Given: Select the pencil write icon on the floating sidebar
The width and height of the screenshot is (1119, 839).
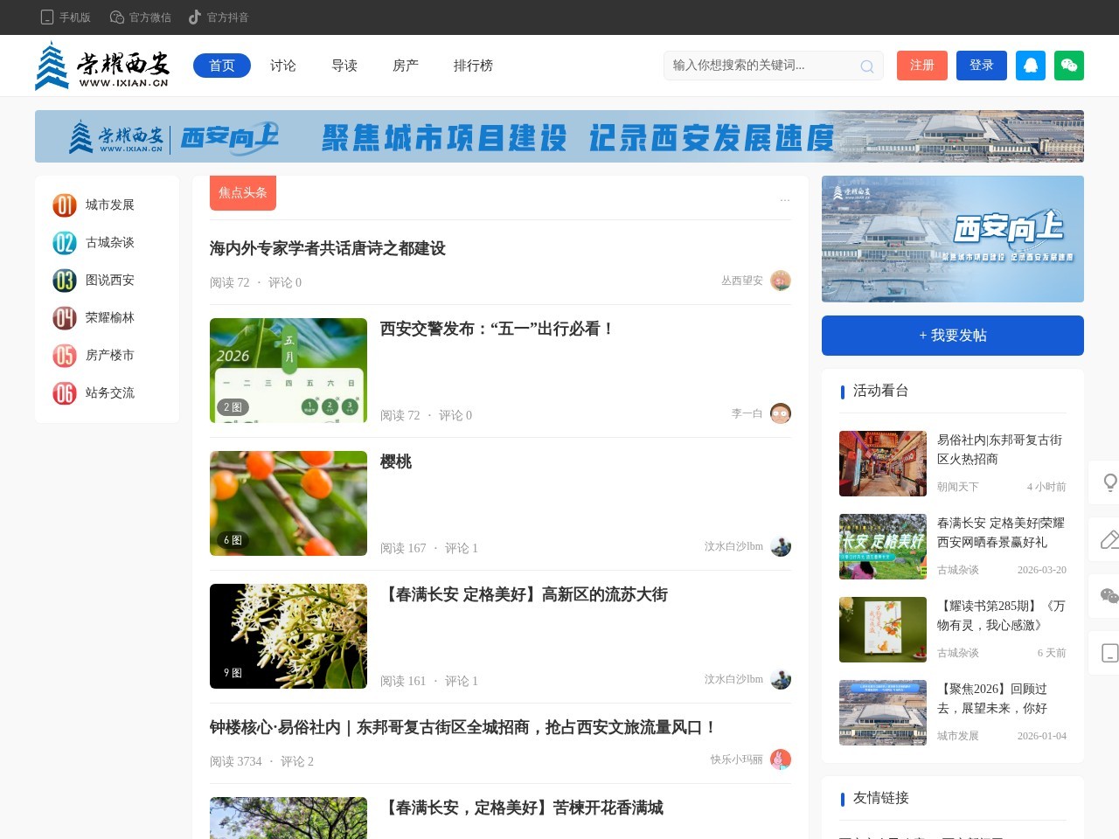Looking at the screenshot, I should coord(1109,539).
